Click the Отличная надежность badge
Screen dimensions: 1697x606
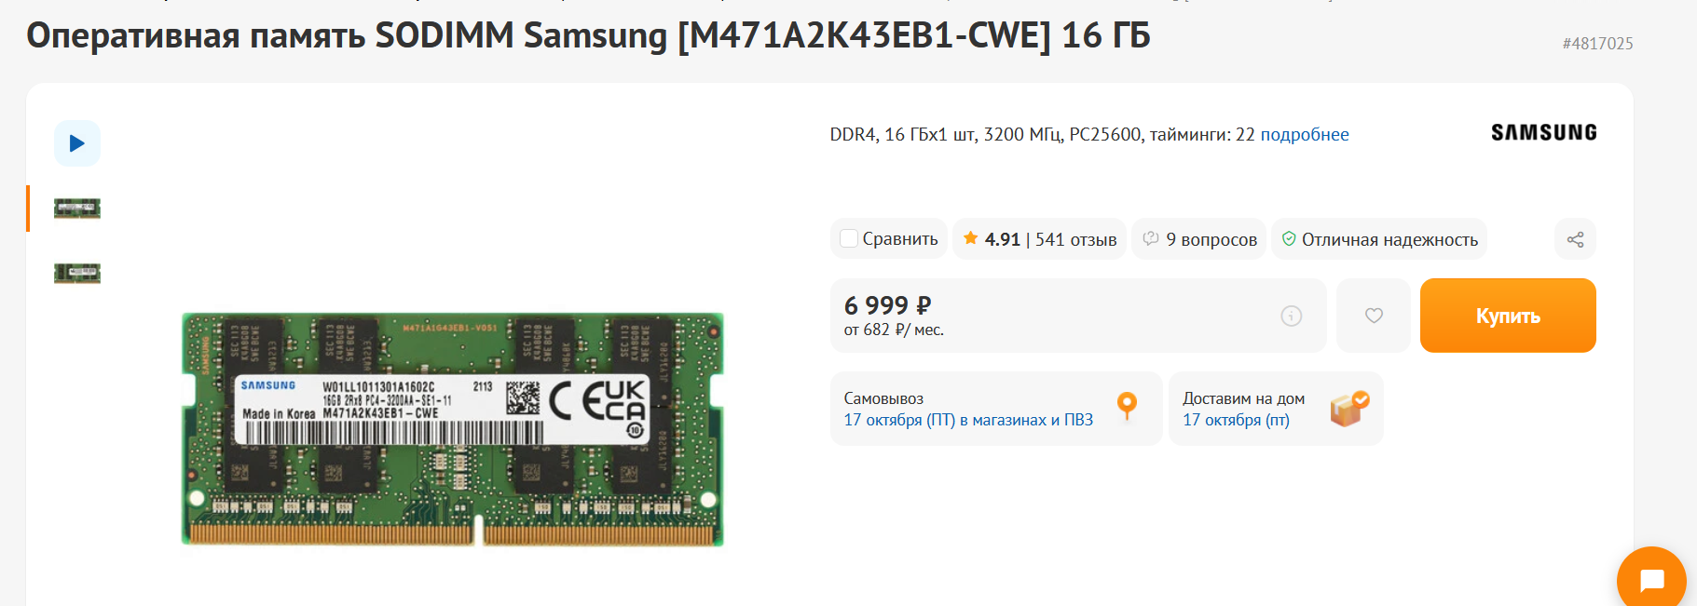(x=1379, y=239)
